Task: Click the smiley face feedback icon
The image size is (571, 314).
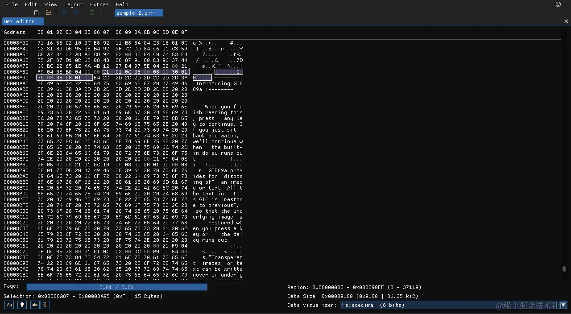Action: point(558,4)
